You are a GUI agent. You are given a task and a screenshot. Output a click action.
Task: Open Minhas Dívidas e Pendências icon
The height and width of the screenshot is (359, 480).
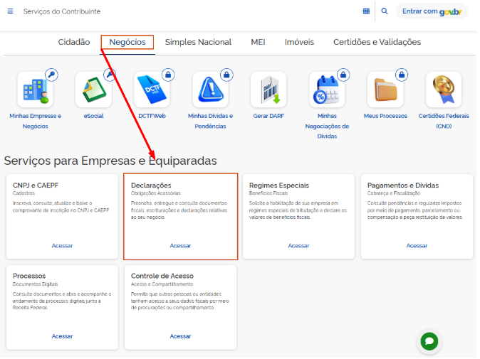point(210,90)
